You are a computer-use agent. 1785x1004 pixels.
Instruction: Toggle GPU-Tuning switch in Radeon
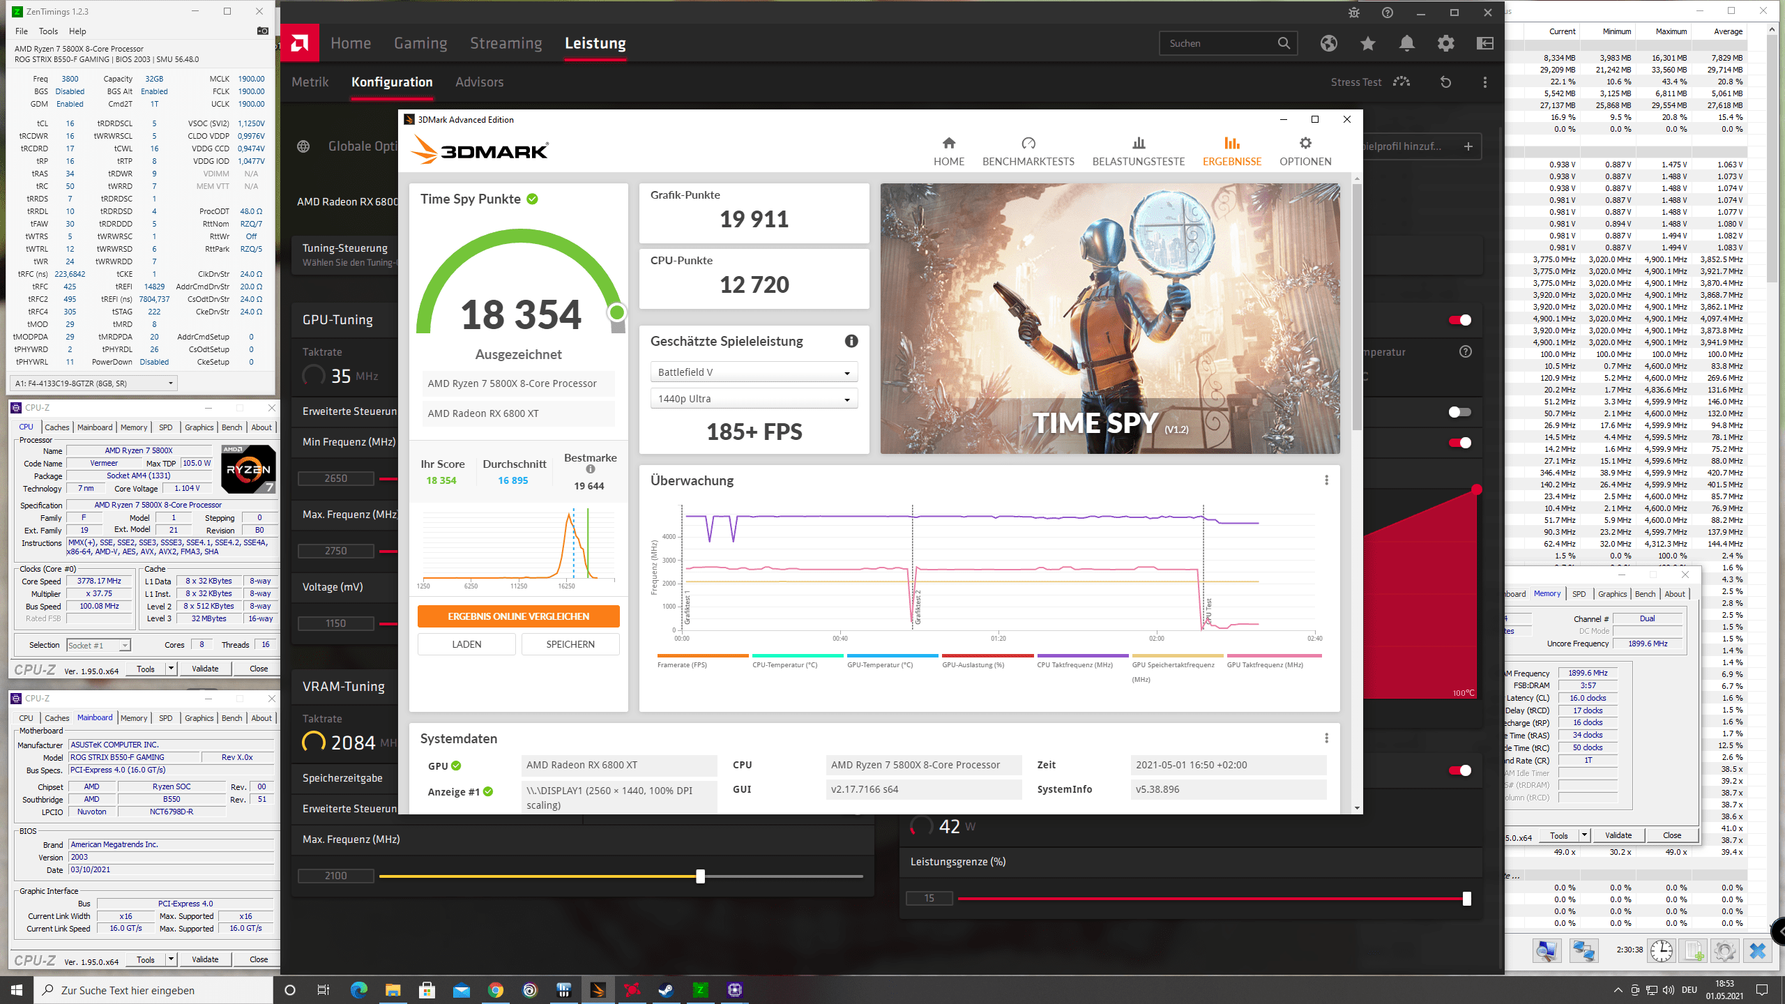point(1459,320)
